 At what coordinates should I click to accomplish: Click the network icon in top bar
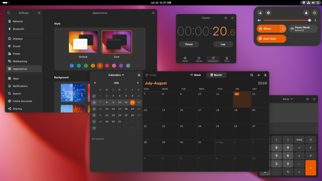[308, 3]
